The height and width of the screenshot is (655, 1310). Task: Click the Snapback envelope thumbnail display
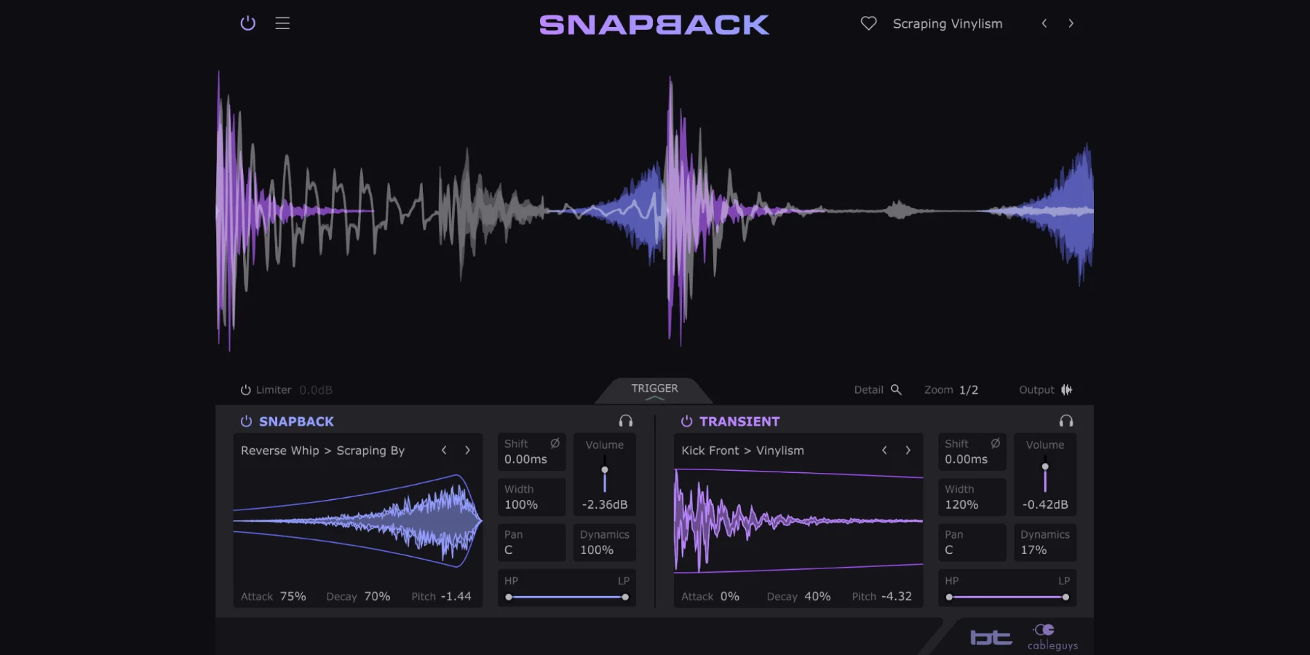pyautogui.click(x=357, y=520)
